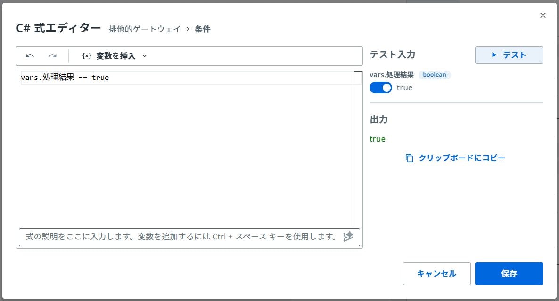Close the C# 式エディター dialog with the X
The width and height of the screenshot is (559, 301).
[x=543, y=16]
